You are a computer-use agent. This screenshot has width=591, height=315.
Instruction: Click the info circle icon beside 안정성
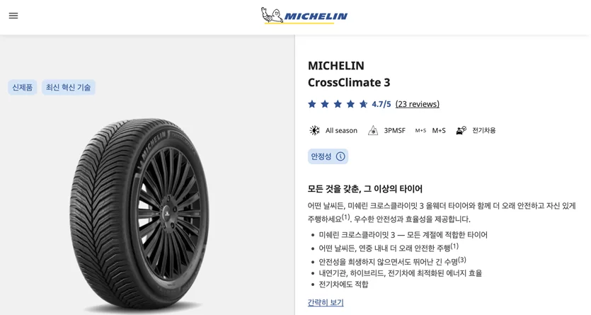pyautogui.click(x=340, y=156)
